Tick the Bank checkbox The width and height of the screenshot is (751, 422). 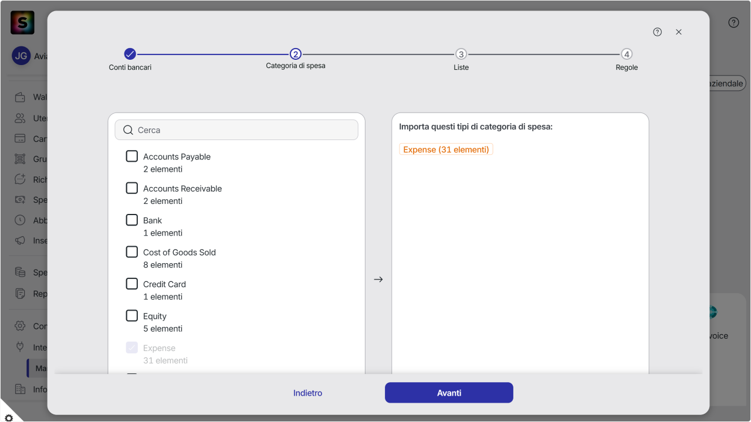point(132,220)
